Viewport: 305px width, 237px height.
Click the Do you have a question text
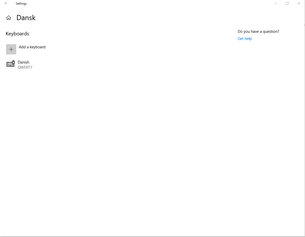click(x=258, y=32)
